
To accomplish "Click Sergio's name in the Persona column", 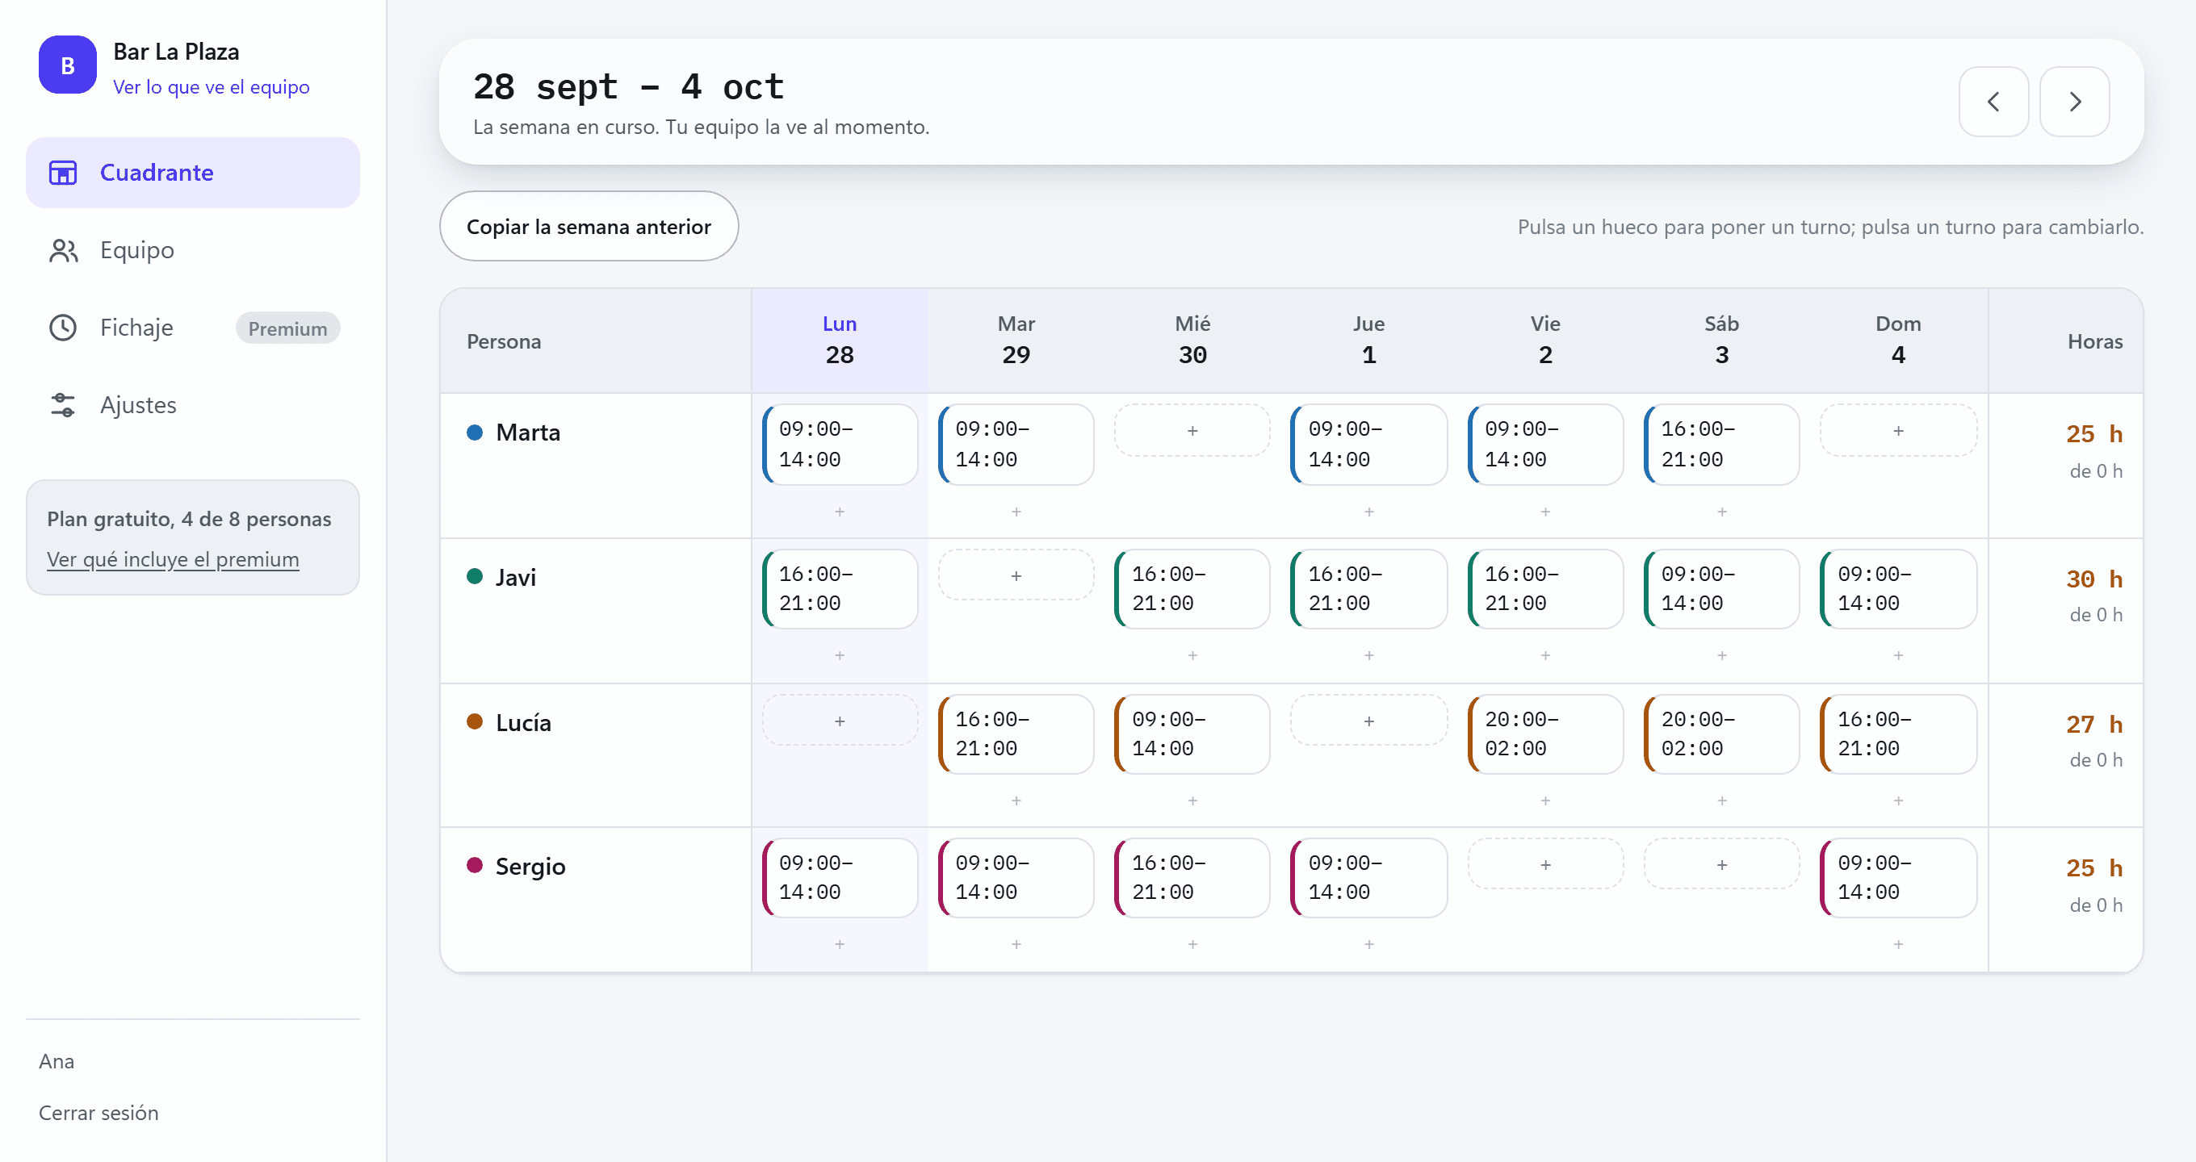I will pos(530,866).
